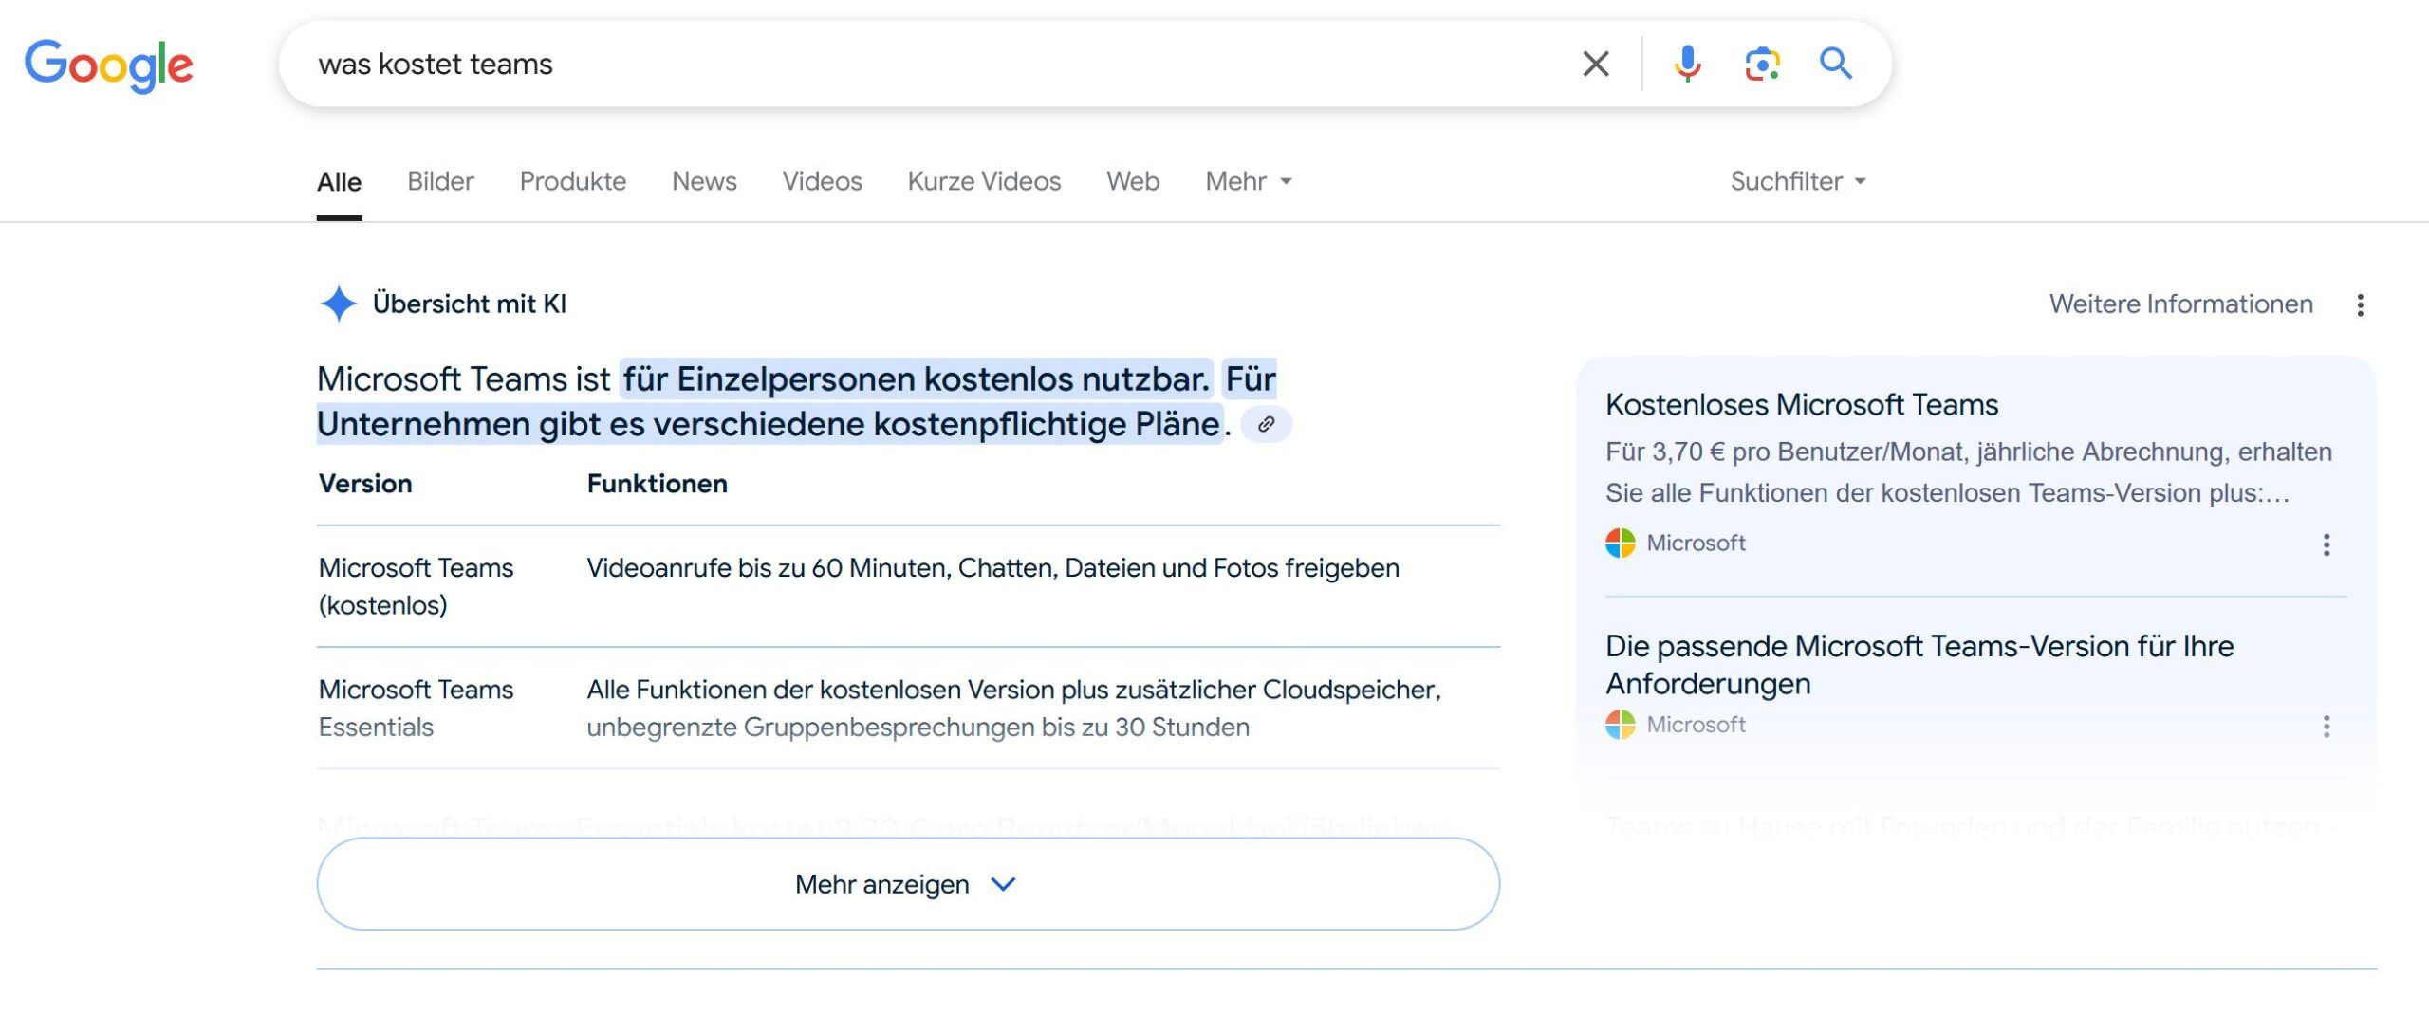Open the Suchfilter dropdown

tap(1798, 181)
